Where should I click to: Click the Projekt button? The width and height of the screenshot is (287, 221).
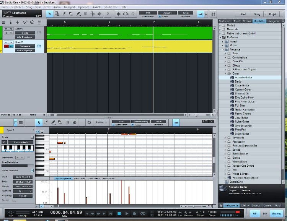coord(273,14)
